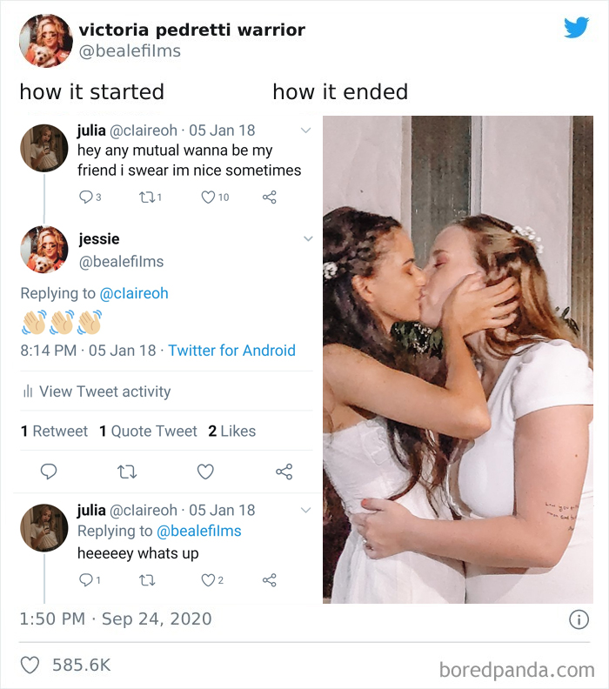609x689 pixels.
Task: Share jessie's waving hands tweet
Action: point(284,472)
